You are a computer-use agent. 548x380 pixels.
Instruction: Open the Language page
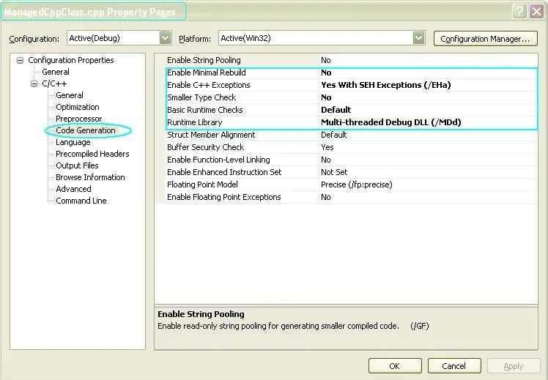point(73,142)
